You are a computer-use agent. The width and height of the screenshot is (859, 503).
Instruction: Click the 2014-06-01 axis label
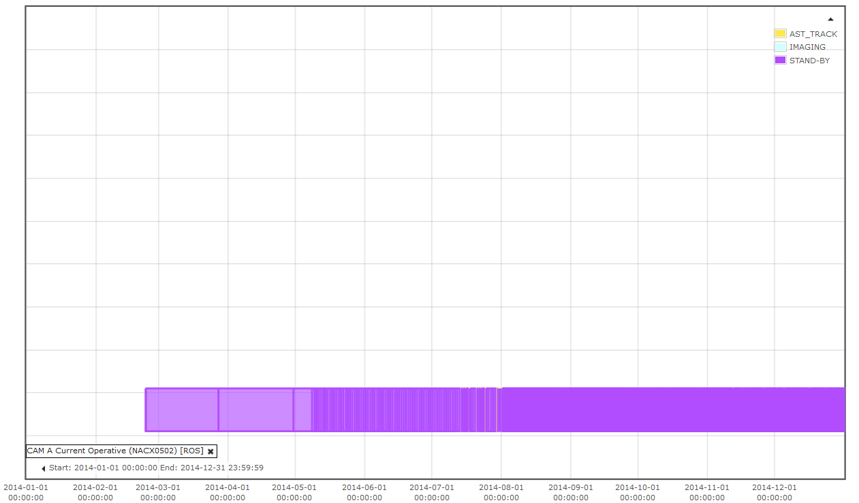point(364,492)
